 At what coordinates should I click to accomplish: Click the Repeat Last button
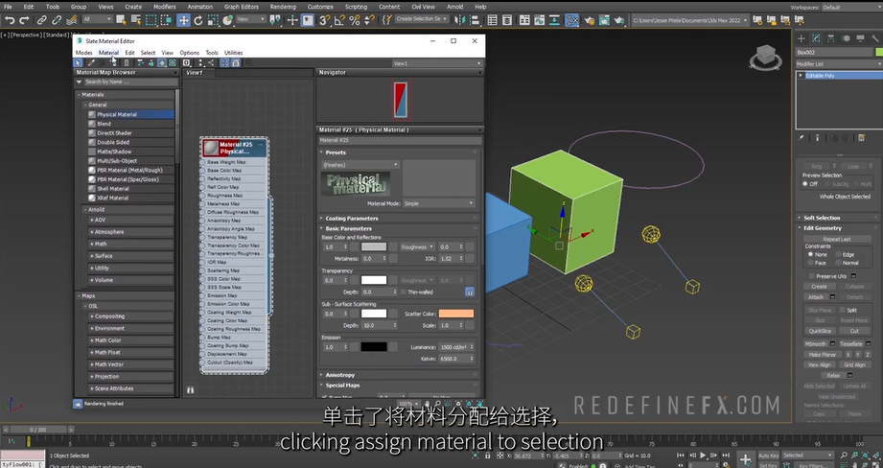837,239
